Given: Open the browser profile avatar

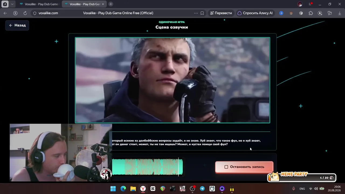Looking at the screenshot, I should (300, 4).
